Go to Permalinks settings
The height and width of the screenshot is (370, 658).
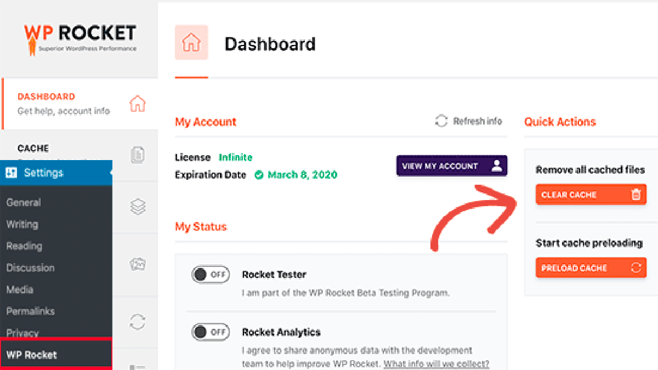click(x=30, y=311)
